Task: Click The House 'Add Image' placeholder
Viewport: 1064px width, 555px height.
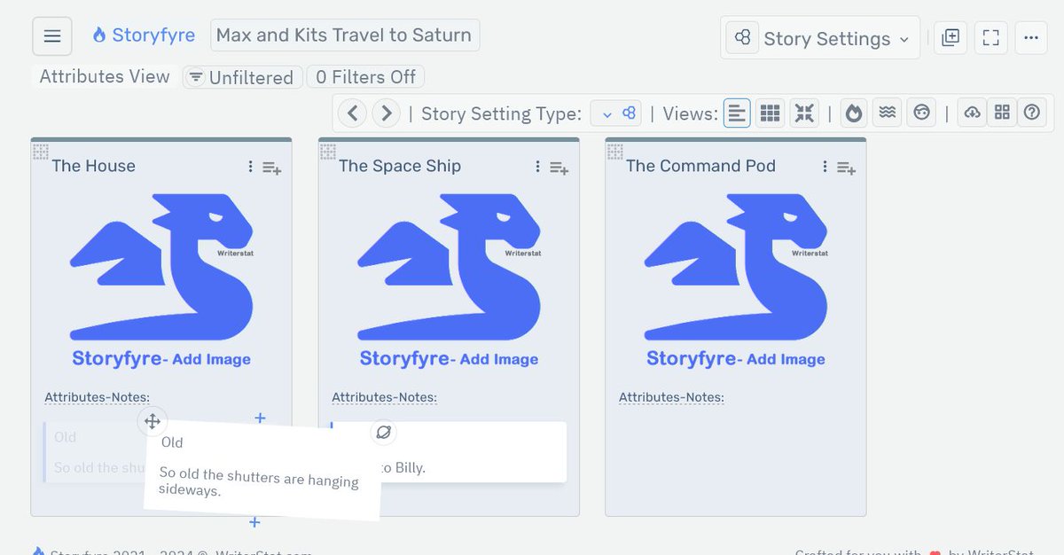Action: pos(161,281)
